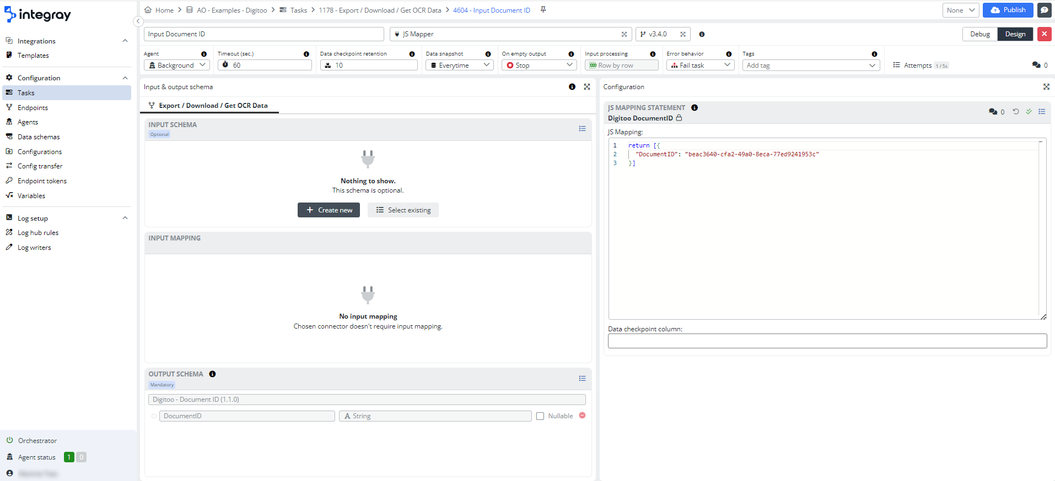This screenshot has width=1055, height=481.
Task: Expand the Input & output schema panel
Action: pyautogui.click(x=587, y=87)
